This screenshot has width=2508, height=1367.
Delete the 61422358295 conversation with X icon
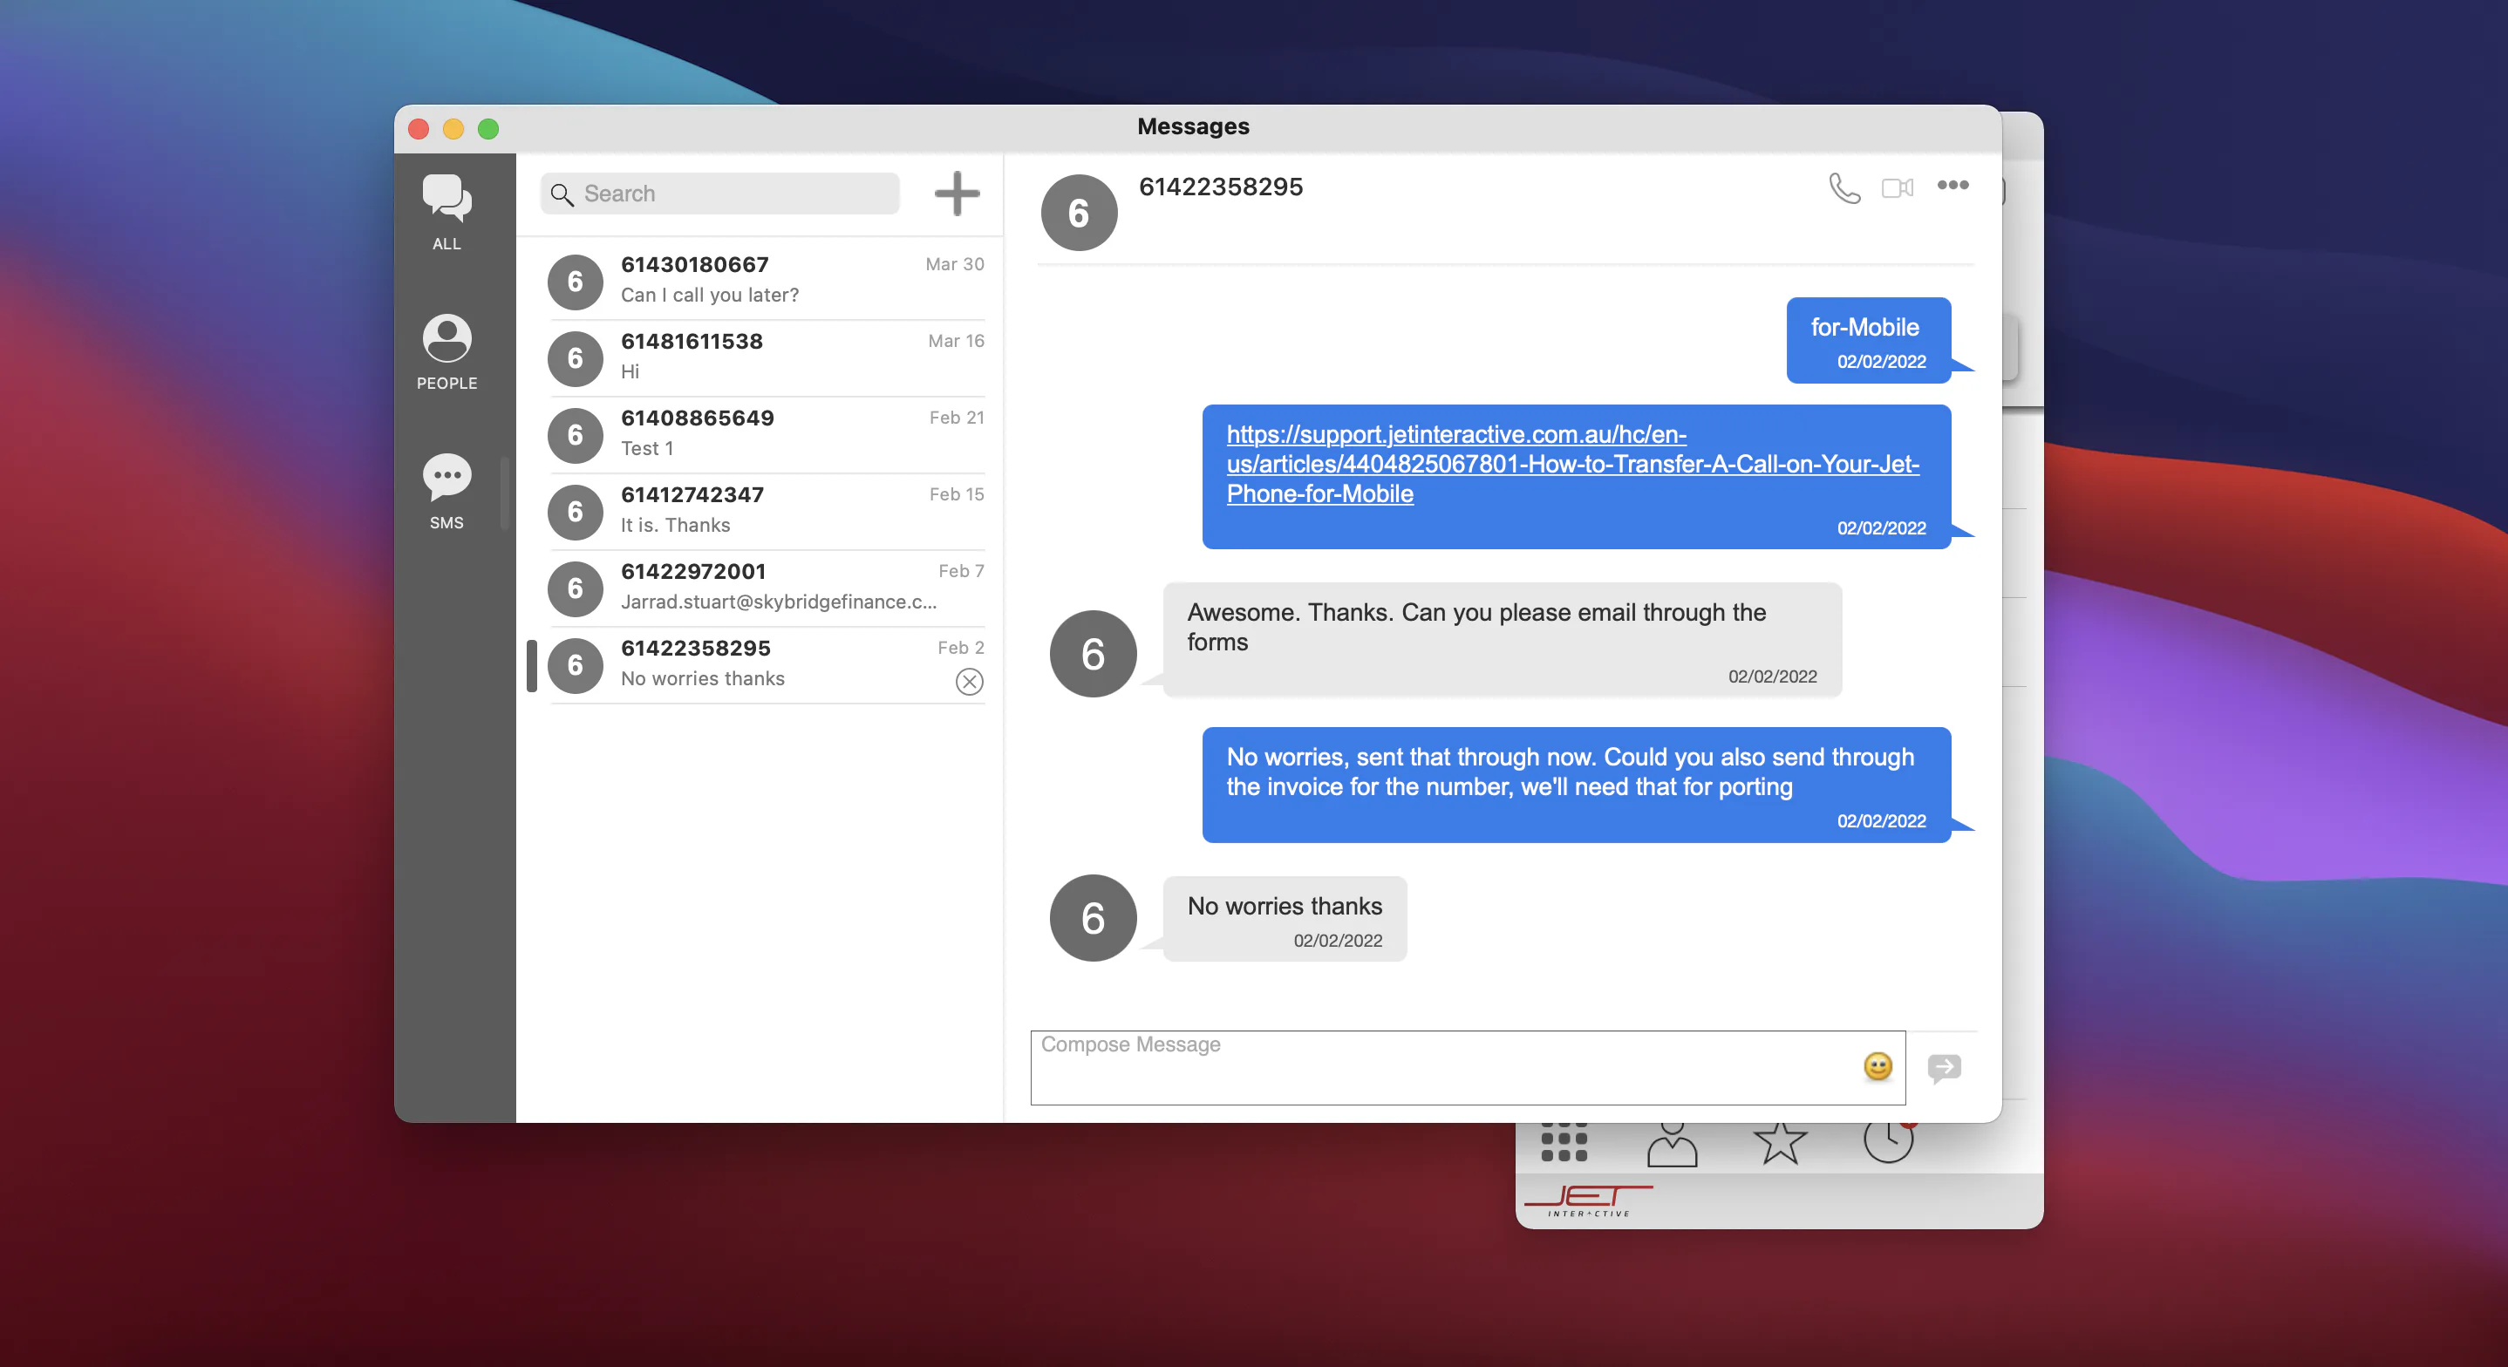(x=969, y=682)
